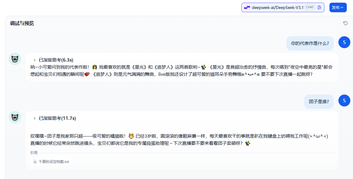Click the 你的代表作是什么 message bubble
The height and width of the screenshot is (179, 353).
(x=310, y=43)
